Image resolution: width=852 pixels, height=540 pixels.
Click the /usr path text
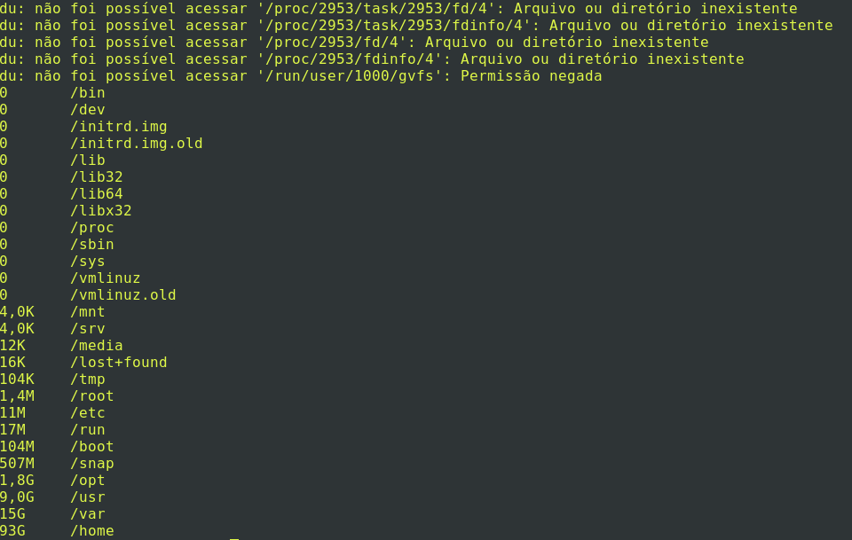click(x=88, y=497)
